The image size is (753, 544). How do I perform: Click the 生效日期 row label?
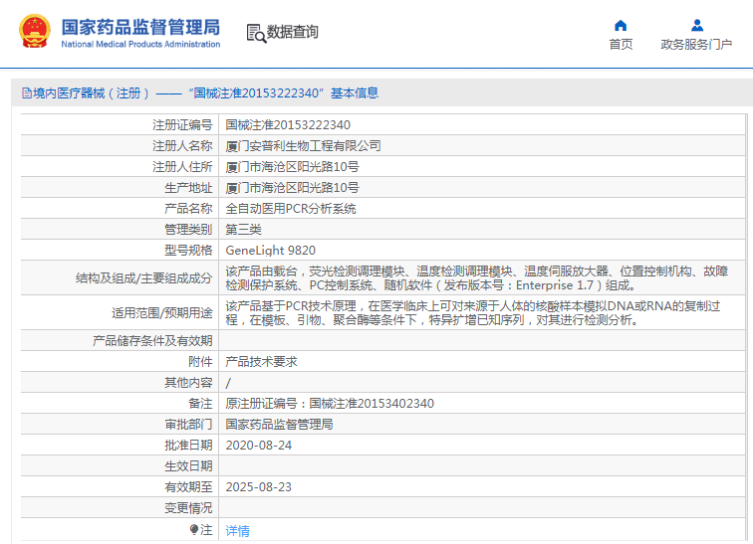[x=188, y=465]
